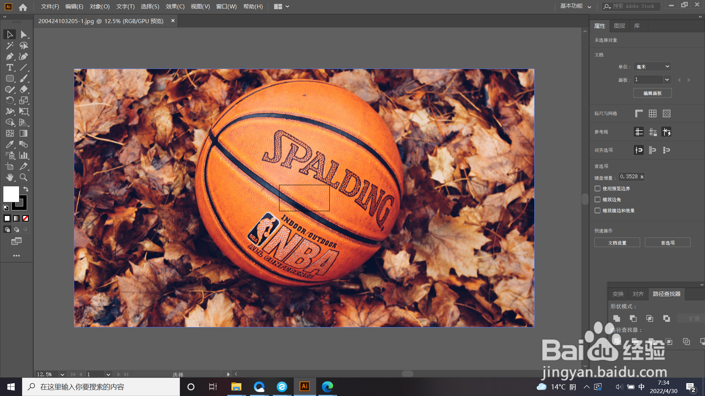Open the 窗口(W) menu
Viewport: 705px width, 396px height.
(x=227, y=7)
